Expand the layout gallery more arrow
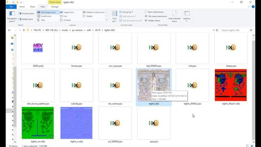The height and width of the screenshot is (147, 261). coord(106,20)
